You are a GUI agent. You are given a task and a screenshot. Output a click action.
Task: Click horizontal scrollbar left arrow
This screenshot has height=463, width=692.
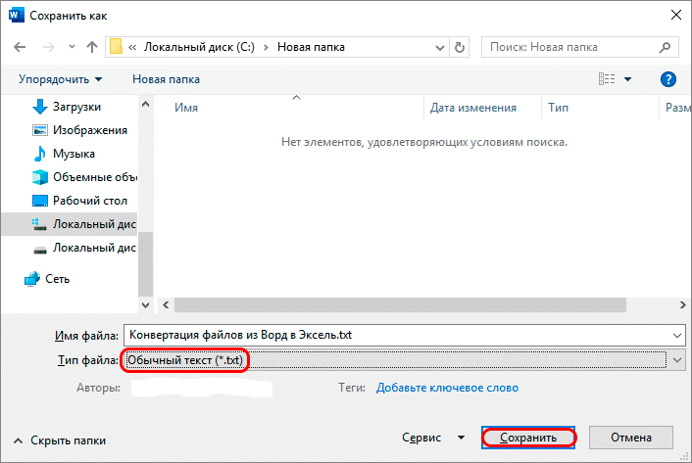click(166, 304)
